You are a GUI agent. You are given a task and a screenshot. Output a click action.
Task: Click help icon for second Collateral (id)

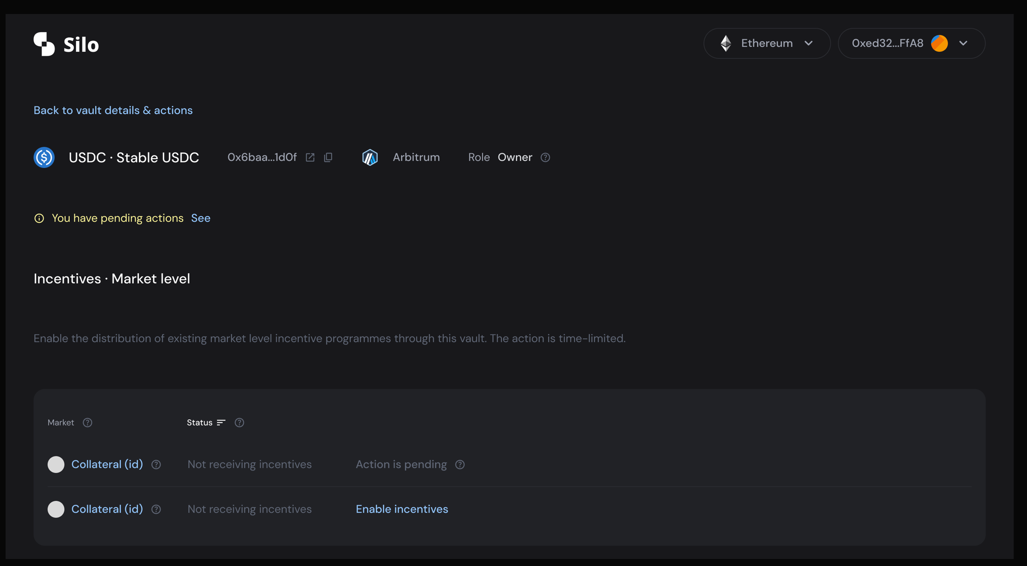(x=156, y=509)
